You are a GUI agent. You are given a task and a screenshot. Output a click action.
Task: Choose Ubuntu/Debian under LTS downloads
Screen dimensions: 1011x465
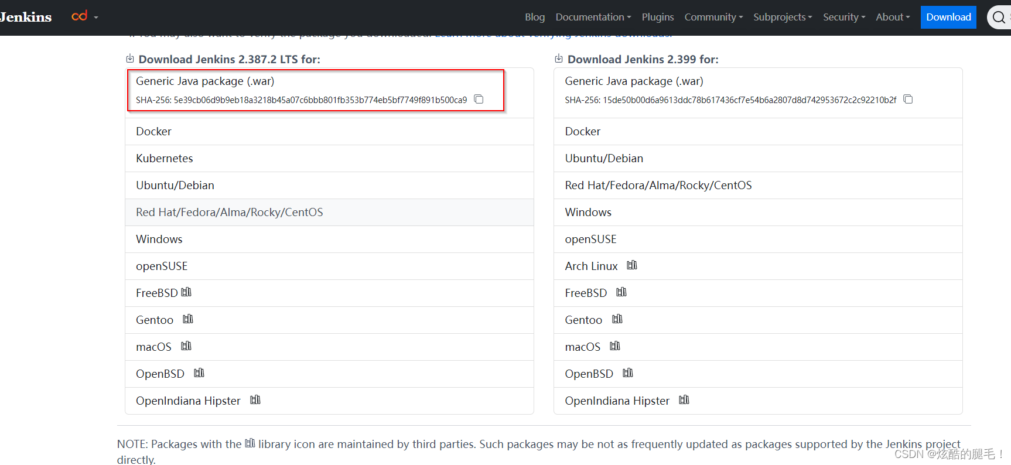(329, 185)
